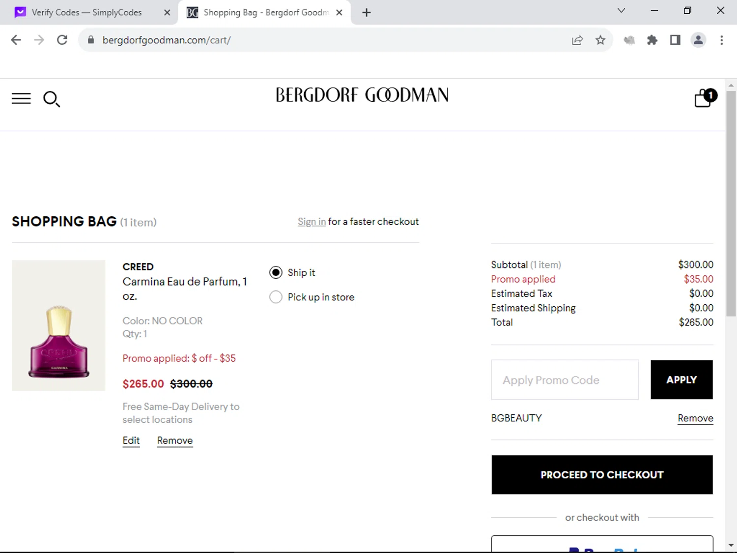Click the Total $265.00 amount
This screenshot has width=737, height=553.
point(696,322)
